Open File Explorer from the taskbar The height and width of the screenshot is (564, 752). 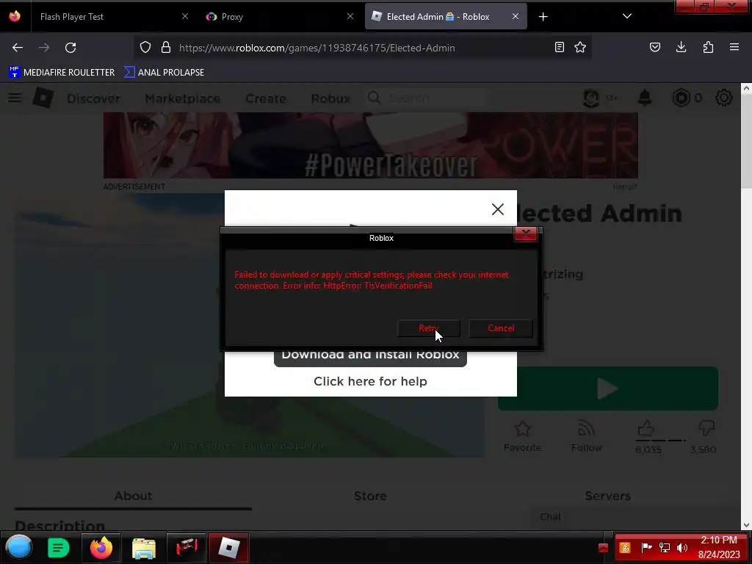(x=144, y=548)
